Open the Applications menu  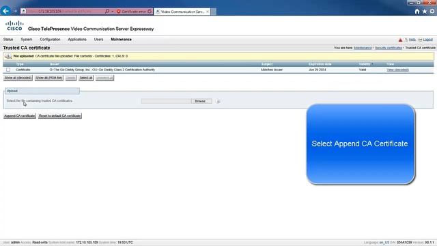[77, 40]
